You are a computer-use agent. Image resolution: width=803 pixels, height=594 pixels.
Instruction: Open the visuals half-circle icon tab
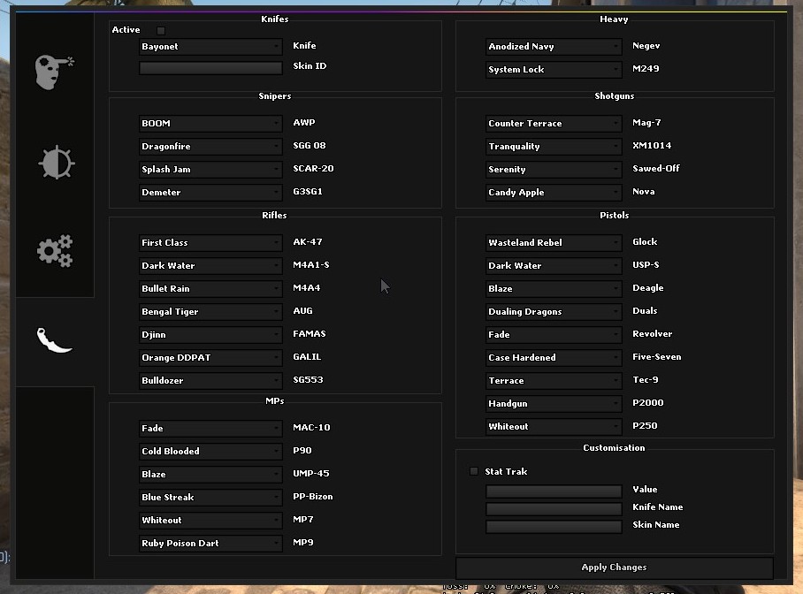56,163
